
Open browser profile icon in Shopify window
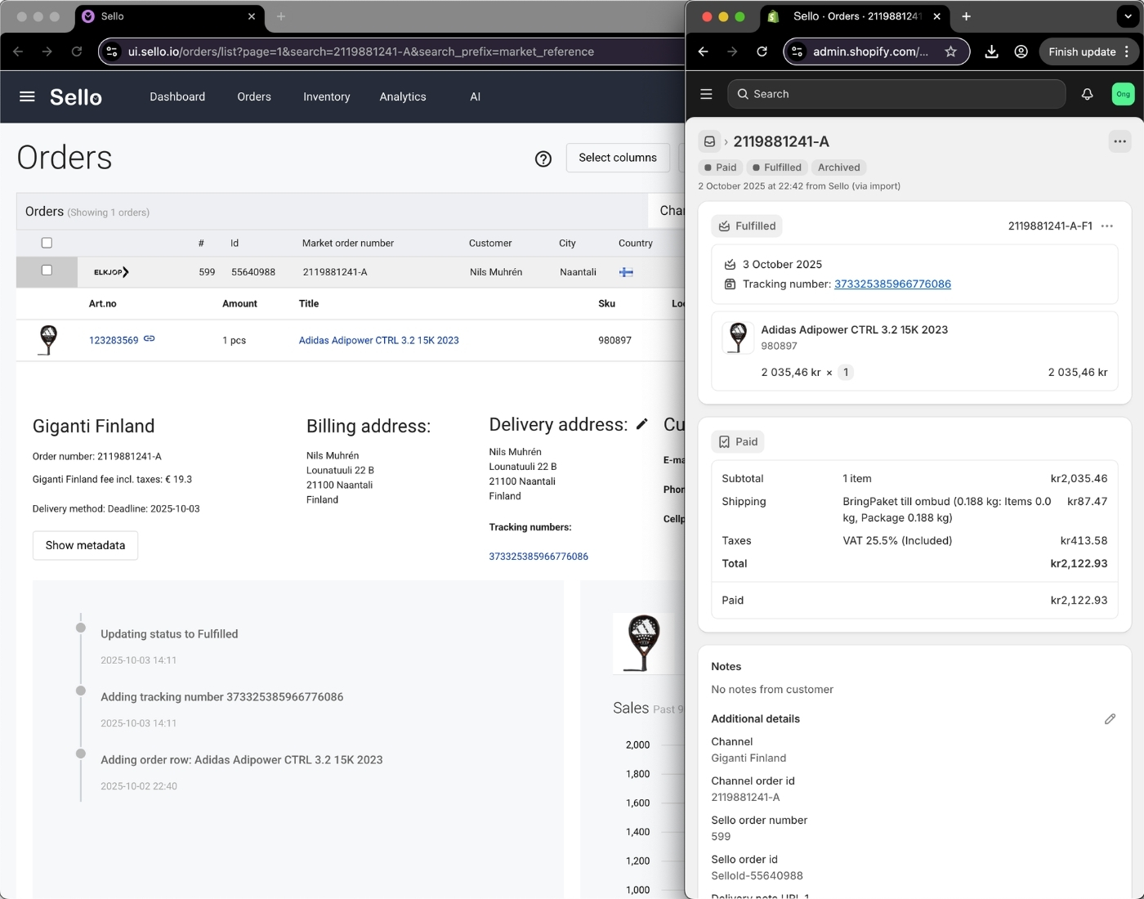(x=1021, y=51)
